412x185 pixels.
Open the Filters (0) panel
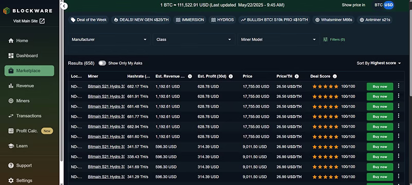334,40
